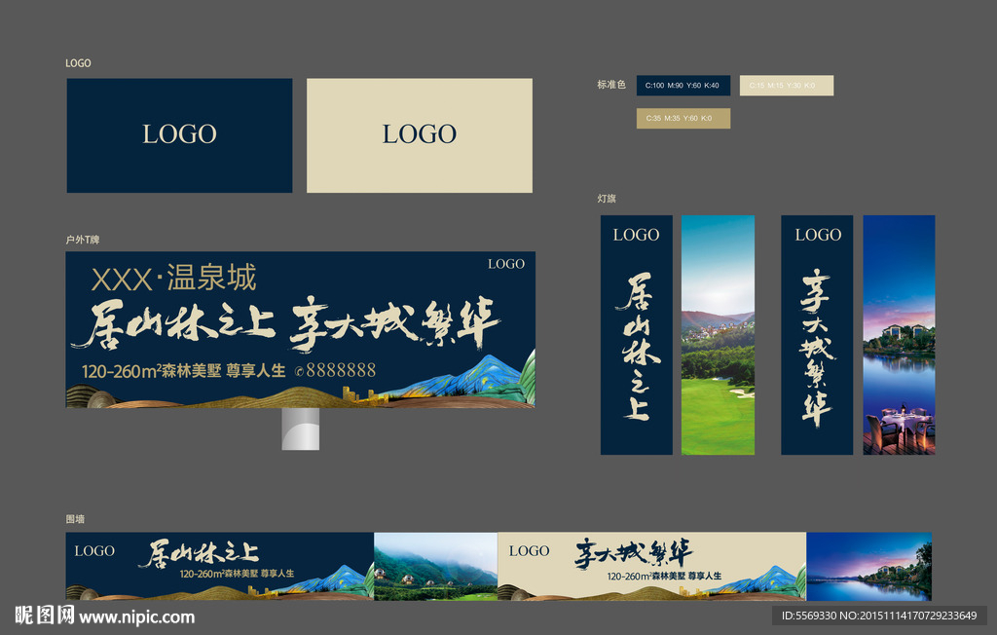
Task: Click the golf course light flag image
Action: pyautogui.click(x=715, y=334)
